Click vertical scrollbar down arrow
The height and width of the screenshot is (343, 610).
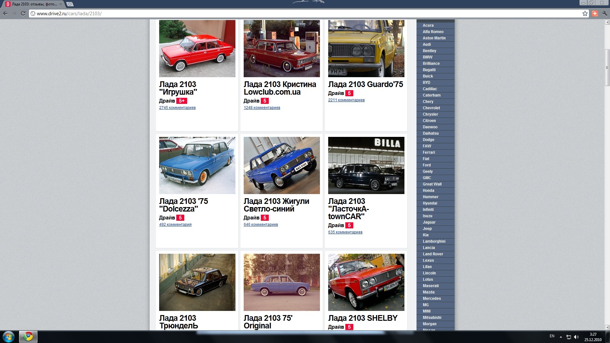pos(607,327)
